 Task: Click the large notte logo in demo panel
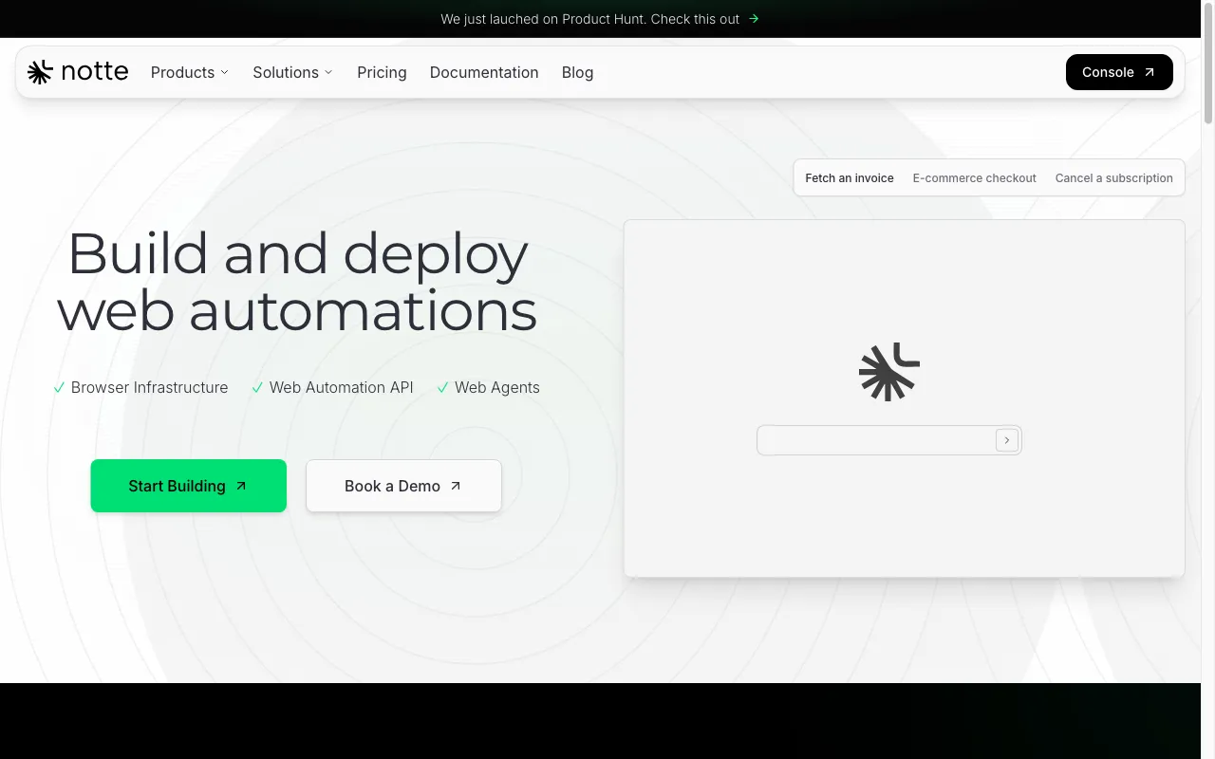(889, 371)
